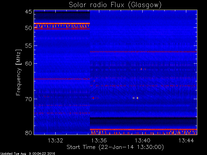The height and width of the screenshot is (155, 207).
Task: Click the 70 frequency axis value
Action: [29, 99]
